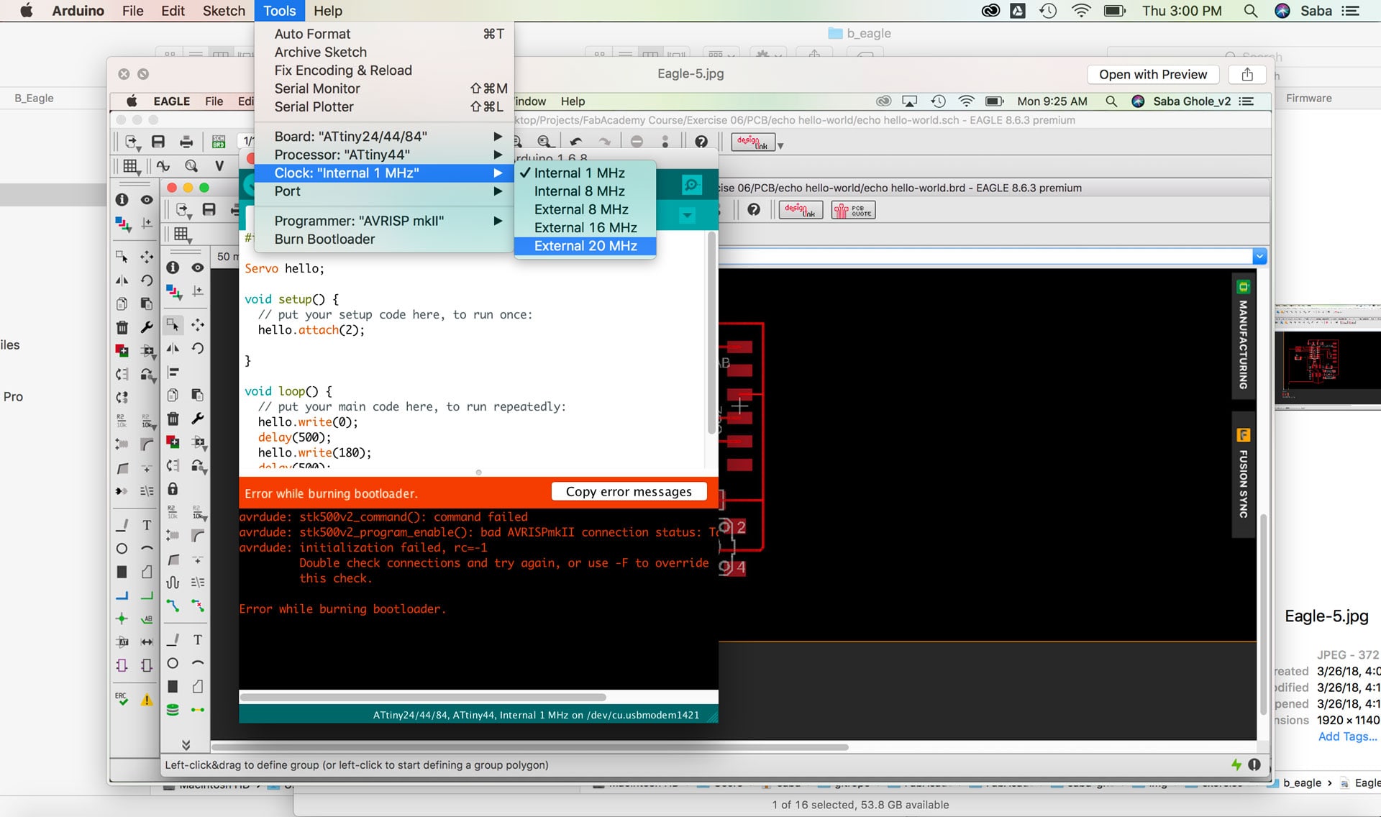Viewport: 1381px width, 817px height.
Task: Expand Processor ATtiny44 submenu
Action: click(384, 155)
